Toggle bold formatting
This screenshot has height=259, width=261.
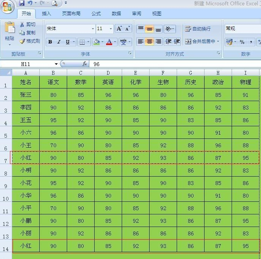[50, 42]
